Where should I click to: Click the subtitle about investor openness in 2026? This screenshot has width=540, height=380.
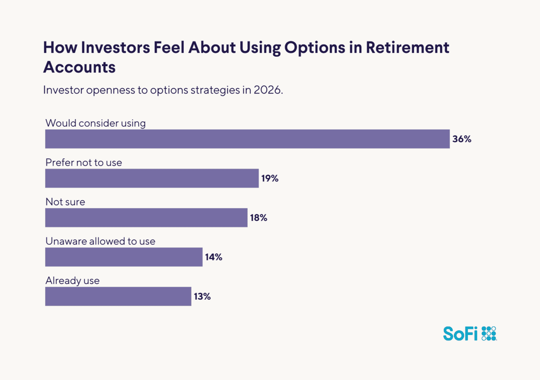coord(163,90)
